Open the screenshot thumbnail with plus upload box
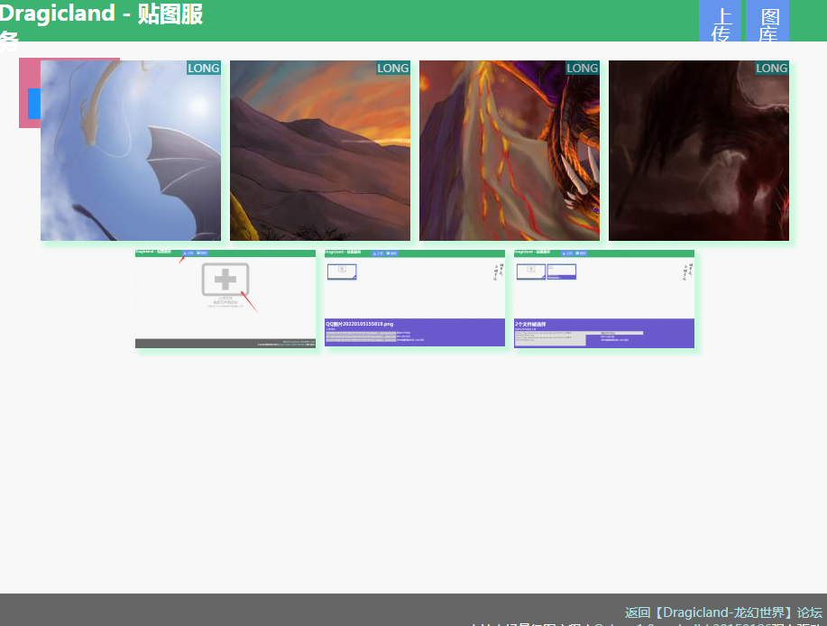 pos(225,299)
